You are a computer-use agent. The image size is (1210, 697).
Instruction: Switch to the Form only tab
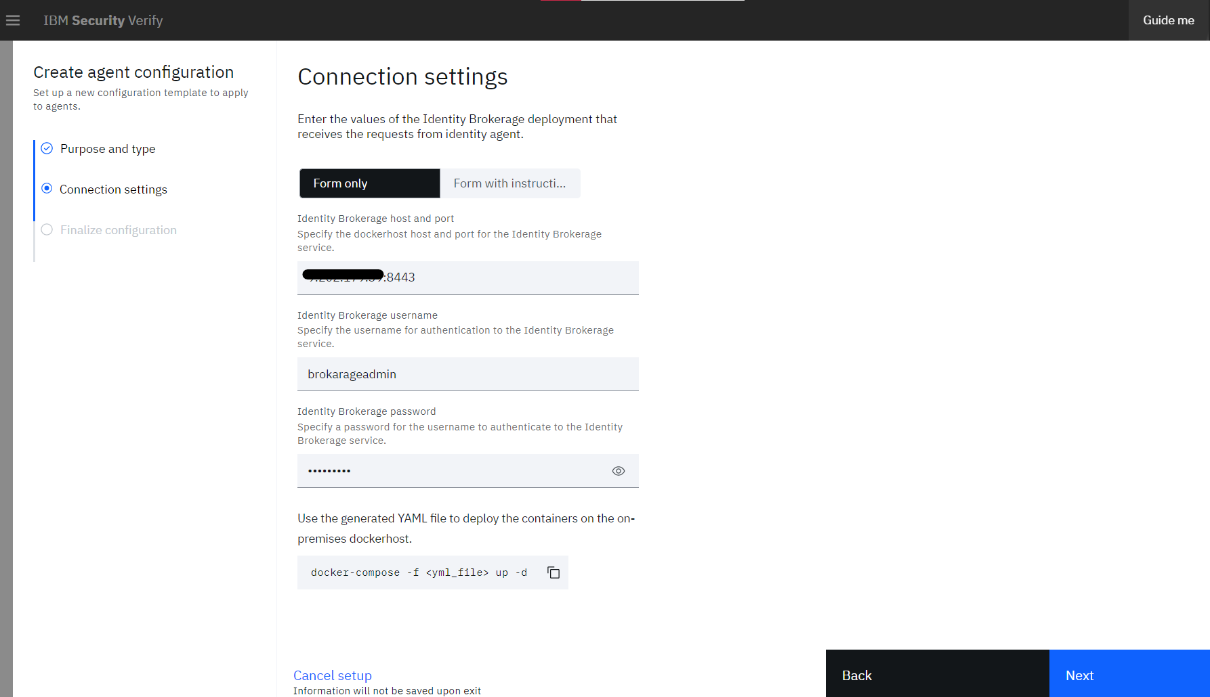(x=370, y=183)
